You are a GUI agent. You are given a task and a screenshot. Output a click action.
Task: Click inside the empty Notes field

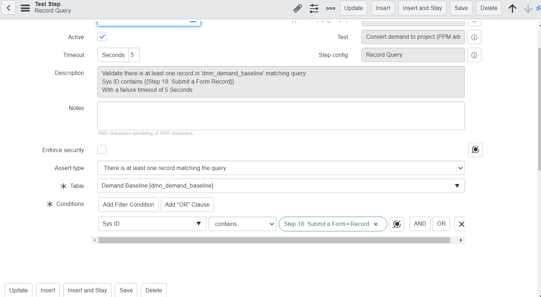coord(281,115)
